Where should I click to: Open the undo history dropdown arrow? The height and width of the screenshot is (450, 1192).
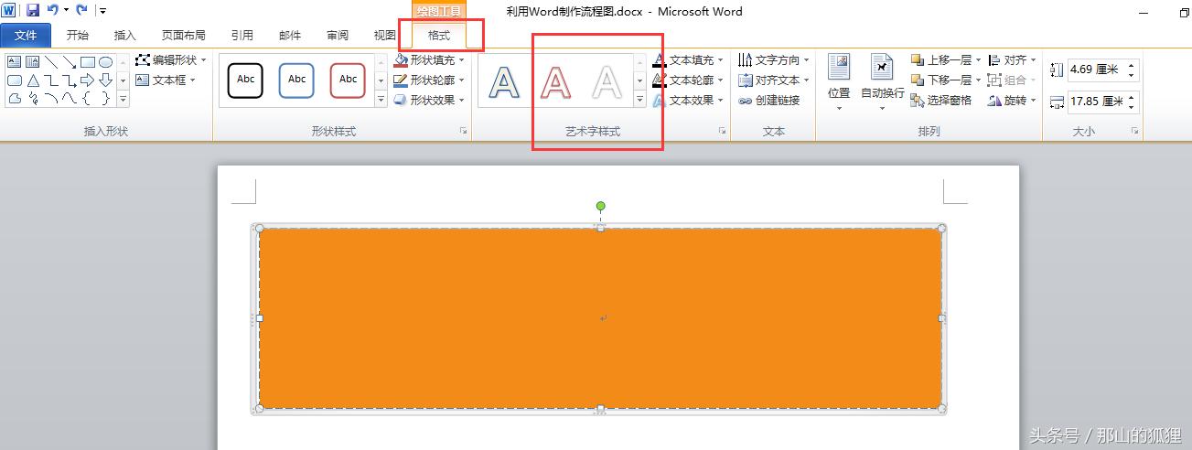[66, 11]
